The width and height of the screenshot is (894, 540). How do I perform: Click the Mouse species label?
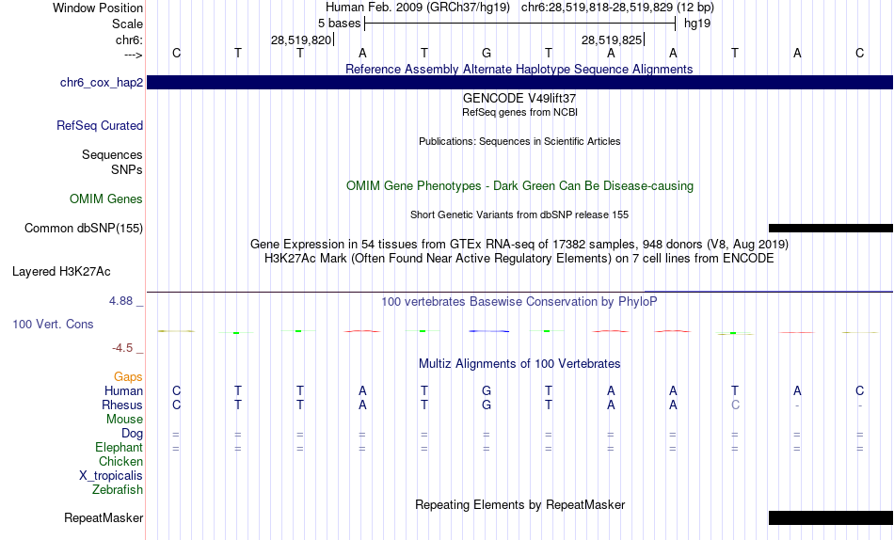[124, 420]
